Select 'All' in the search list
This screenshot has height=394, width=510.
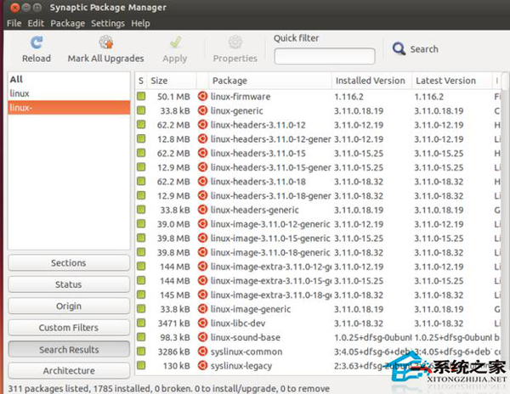click(x=69, y=79)
